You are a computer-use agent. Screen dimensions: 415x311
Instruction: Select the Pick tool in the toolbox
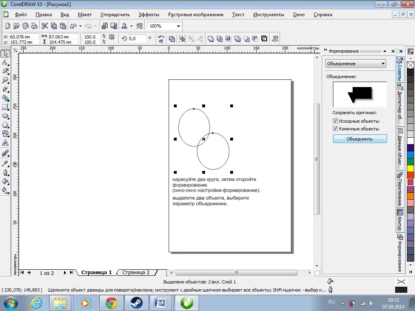(x=5, y=53)
